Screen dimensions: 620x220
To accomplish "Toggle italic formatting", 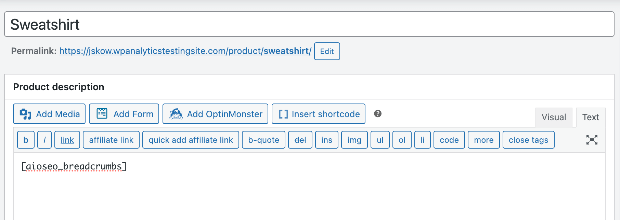I will [44, 140].
